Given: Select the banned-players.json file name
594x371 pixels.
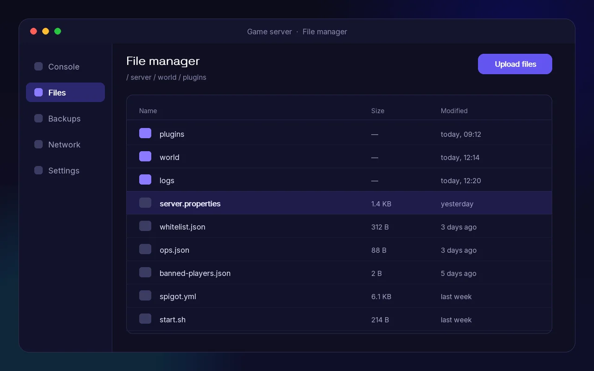Looking at the screenshot, I should [x=195, y=273].
